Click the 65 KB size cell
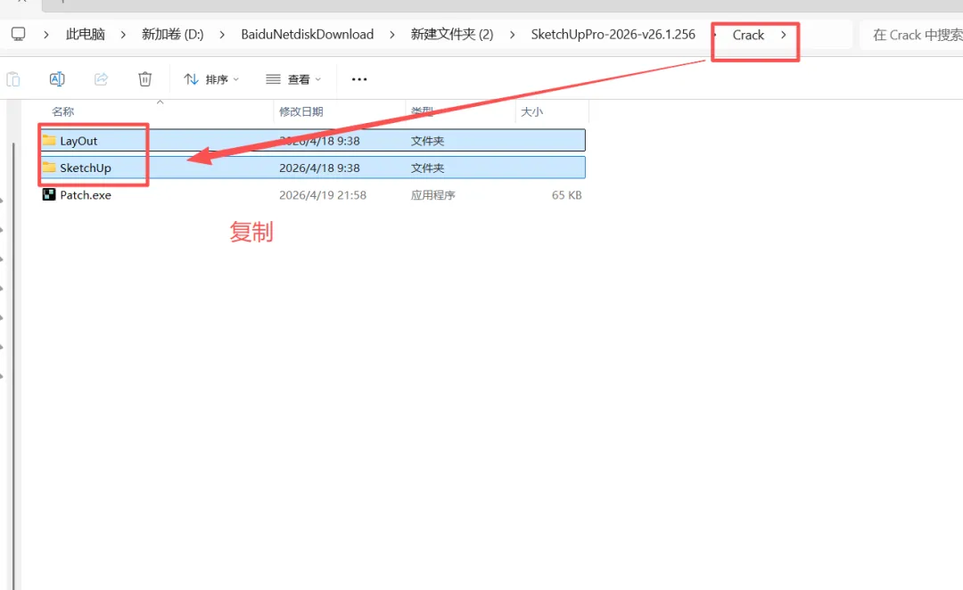963x590 pixels. 566,195
